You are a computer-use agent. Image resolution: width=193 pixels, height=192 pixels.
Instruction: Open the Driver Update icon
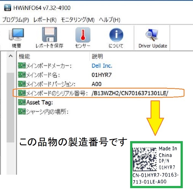click(x=152, y=35)
